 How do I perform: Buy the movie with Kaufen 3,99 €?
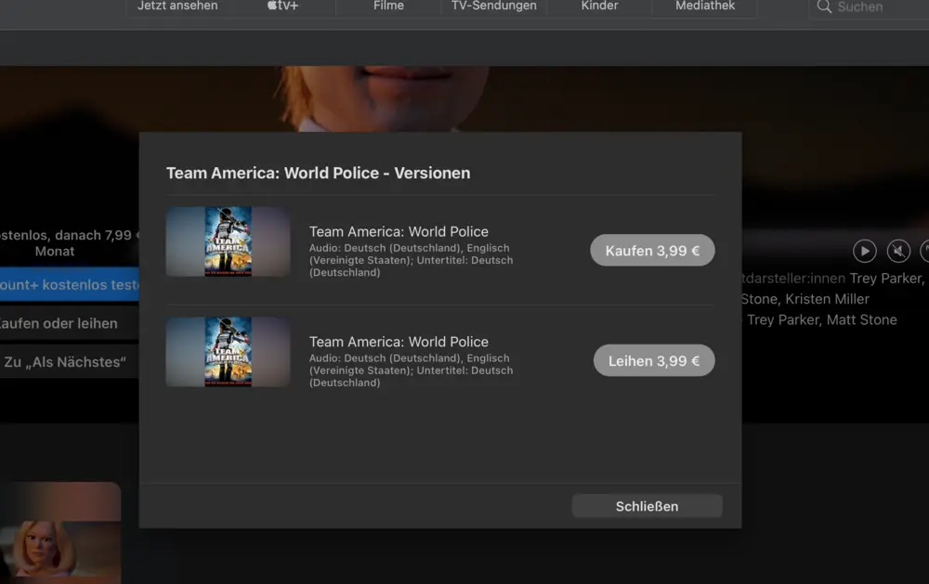(652, 251)
